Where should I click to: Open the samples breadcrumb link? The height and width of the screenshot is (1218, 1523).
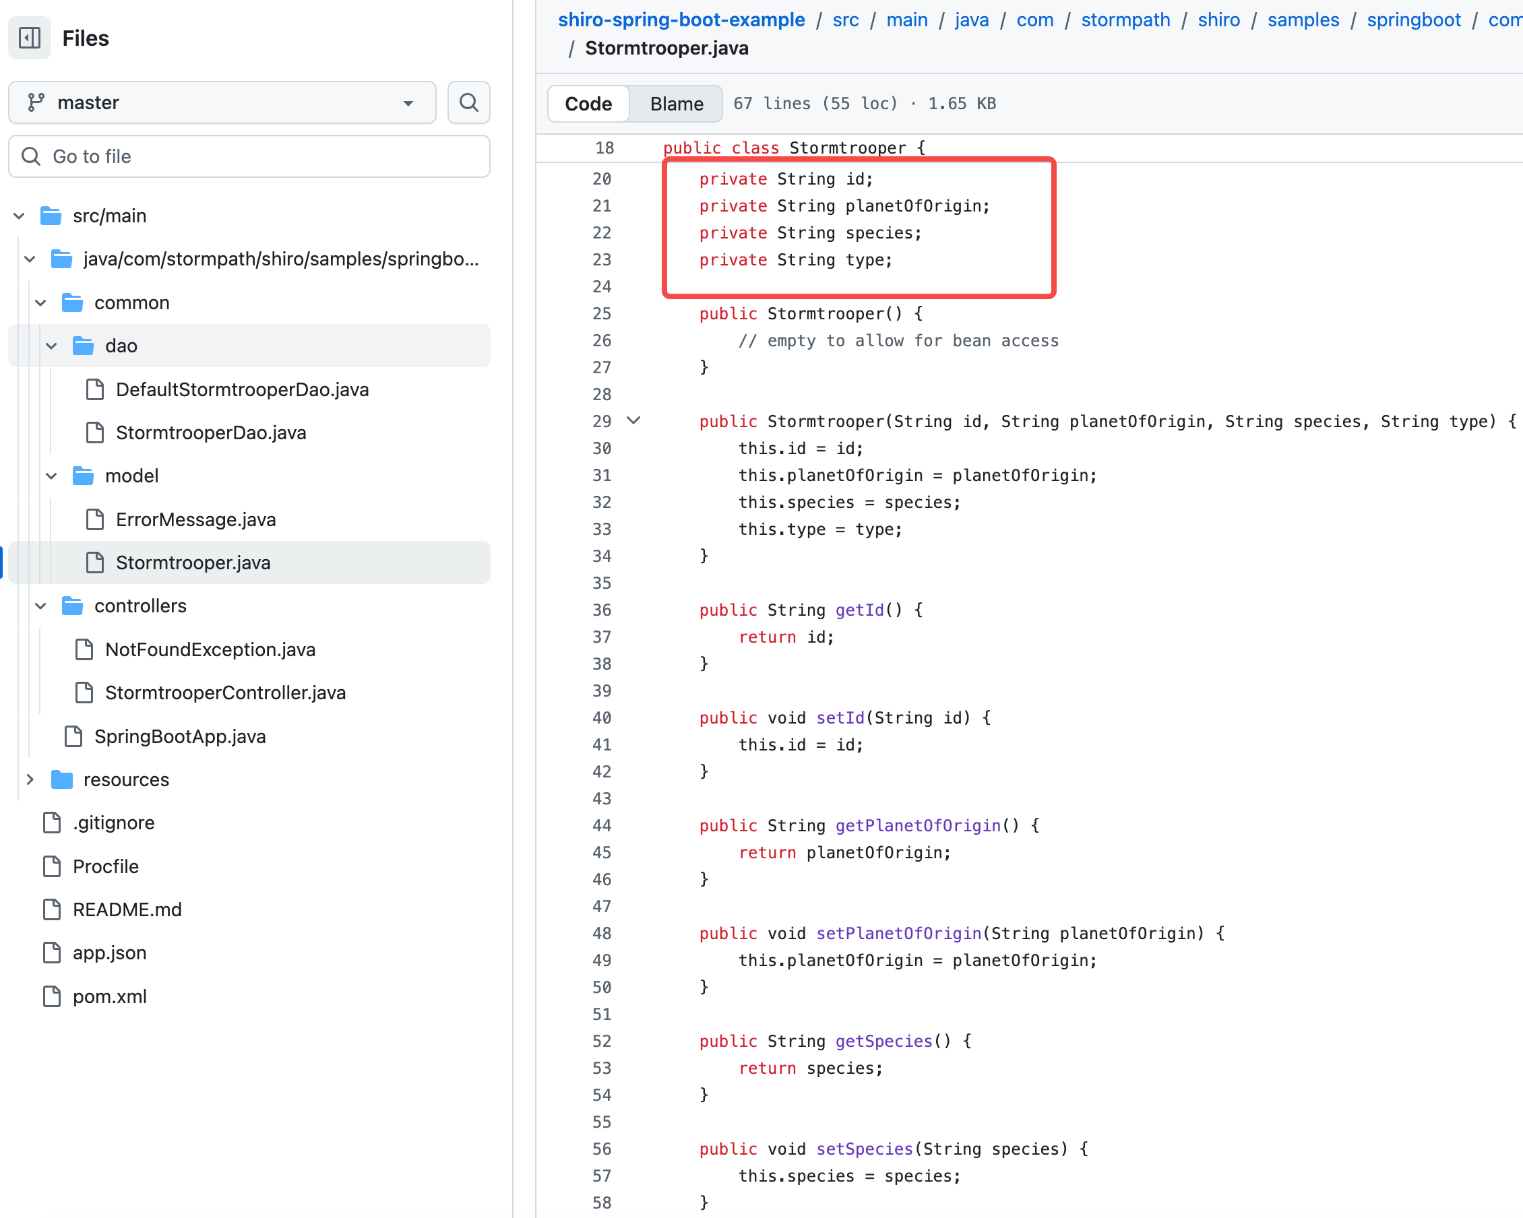tap(1303, 20)
